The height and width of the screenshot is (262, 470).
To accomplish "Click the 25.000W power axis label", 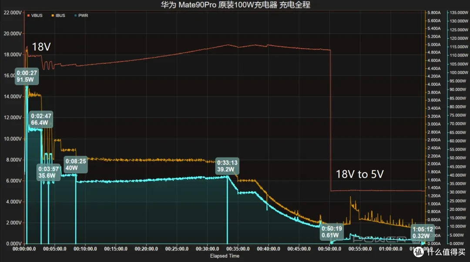I will (x=458, y=201).
